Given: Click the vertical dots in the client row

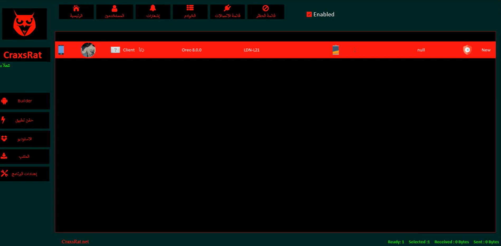Looking at the screenshot, I should (355, 50).
